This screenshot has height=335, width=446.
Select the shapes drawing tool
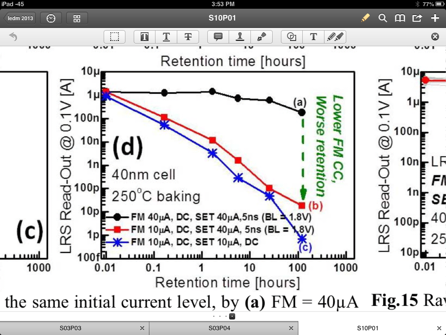292,37
